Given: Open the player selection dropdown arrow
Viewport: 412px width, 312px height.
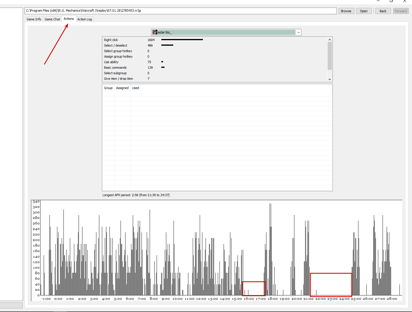Looking at the screenshot, I should [x=298, y=32].
